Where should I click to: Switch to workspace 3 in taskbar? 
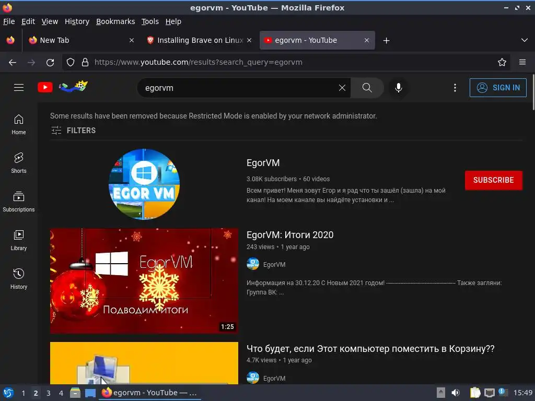pyautogui.click(x=49, y=393)
